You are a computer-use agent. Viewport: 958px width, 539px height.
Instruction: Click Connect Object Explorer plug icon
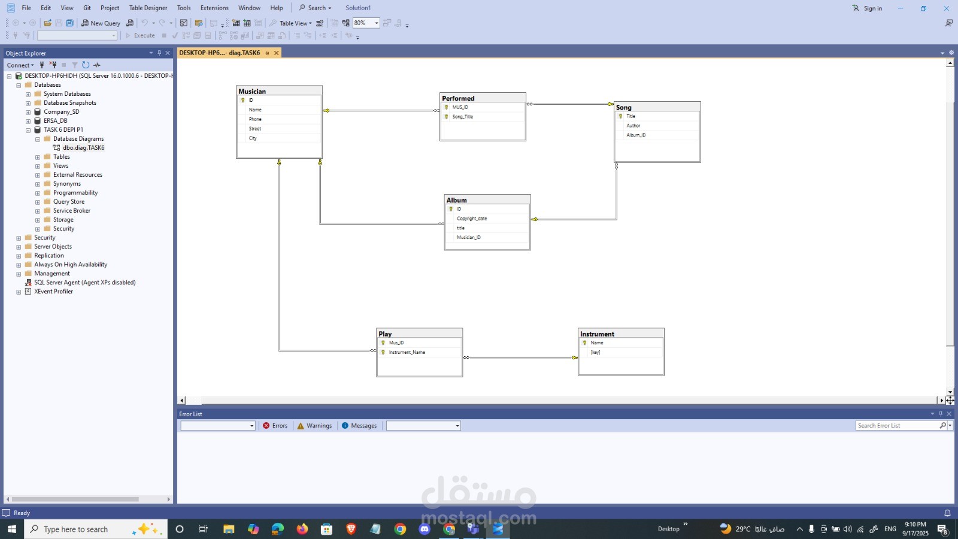(x=42, y=65)
